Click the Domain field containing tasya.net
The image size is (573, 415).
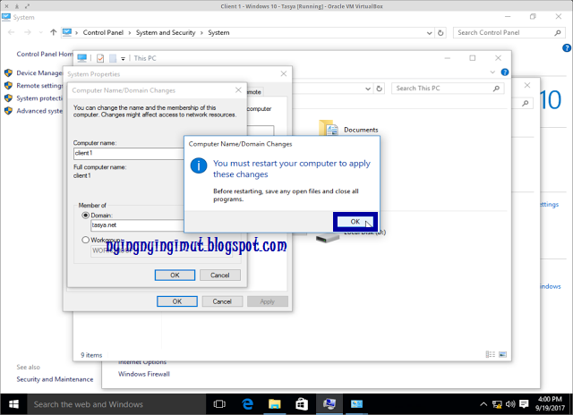[x=137, y=225]
